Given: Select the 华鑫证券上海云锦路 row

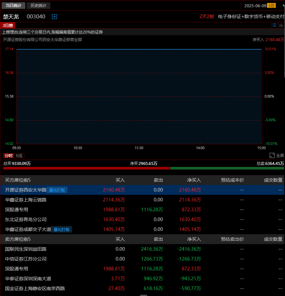Looking at the screenshot, I should coord(142,200).
